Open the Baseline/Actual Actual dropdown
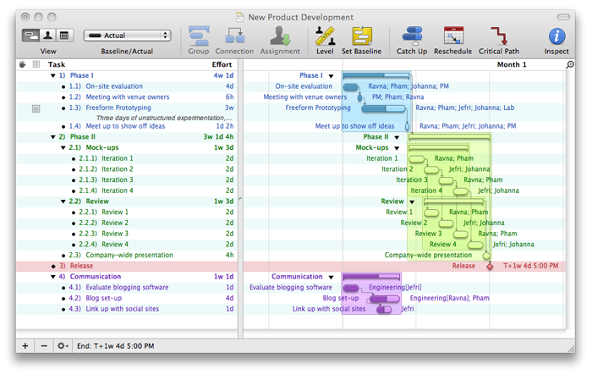Image resolution: width=592 pixels, height=375 pixels. (x=127, y=36)
